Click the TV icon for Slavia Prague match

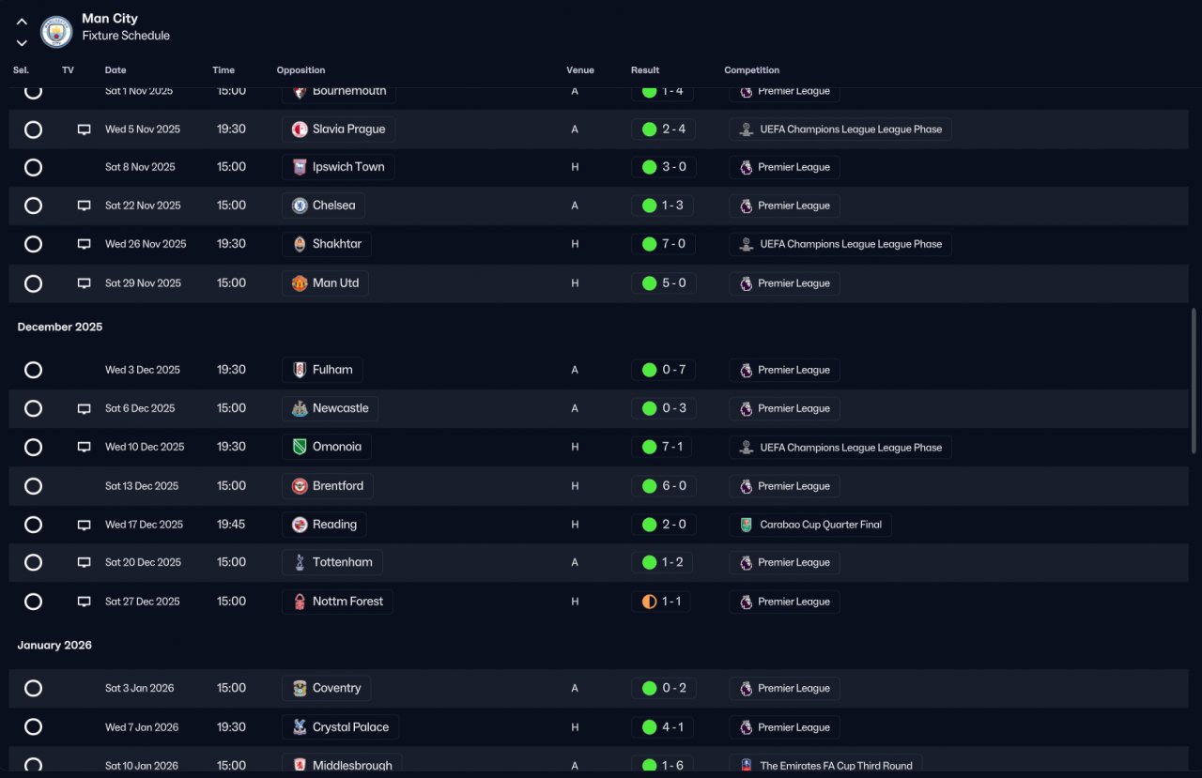click(84, 130)
